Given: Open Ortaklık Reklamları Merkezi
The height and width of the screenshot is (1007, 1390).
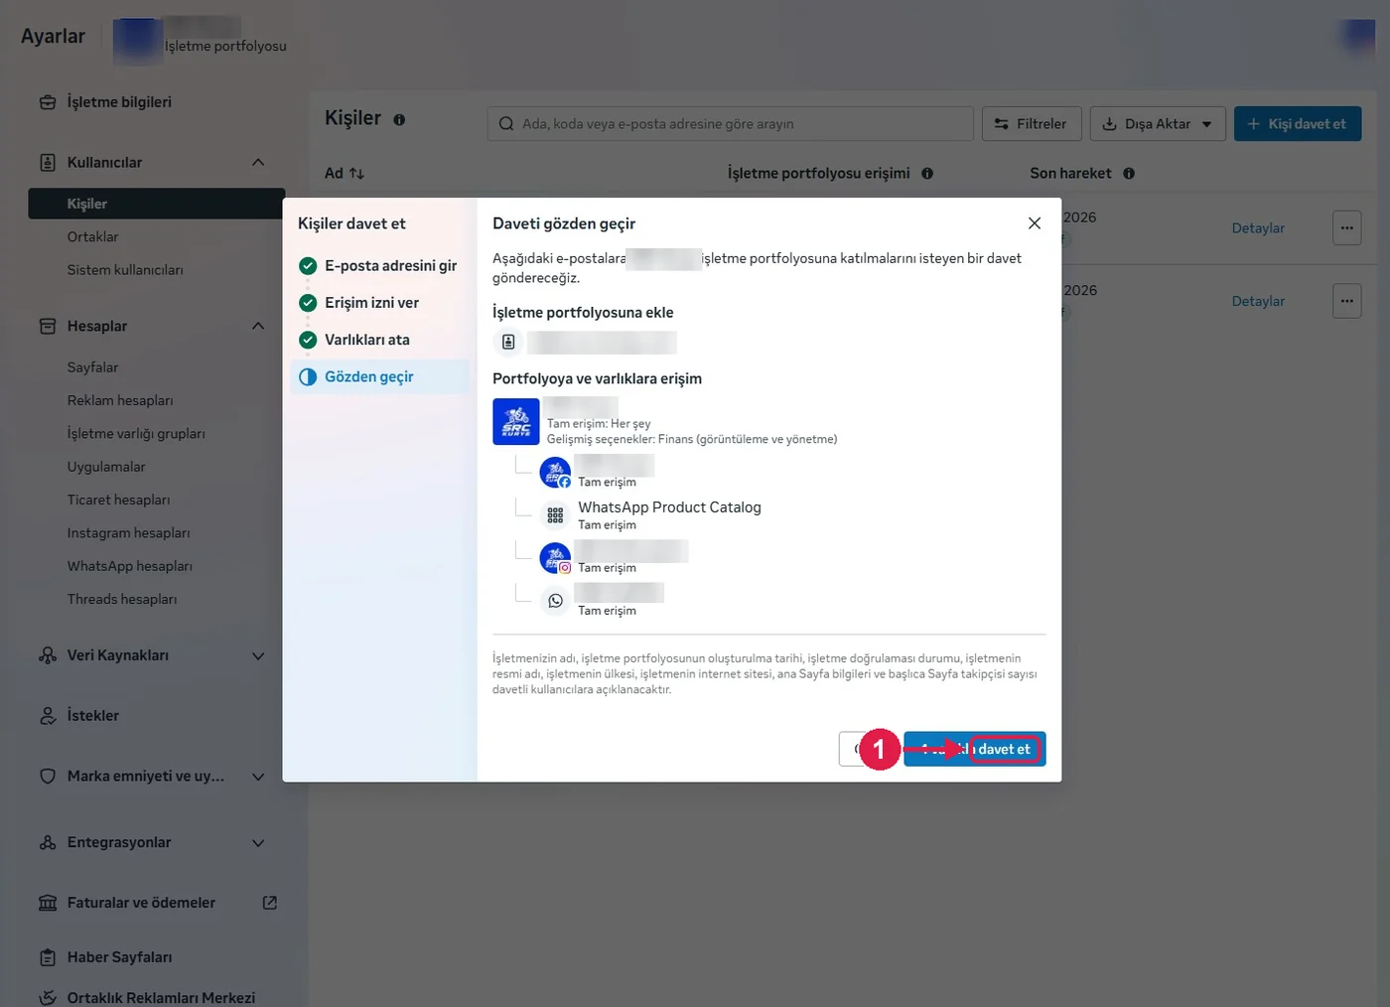Looking at the screenshot, I should [161, 997].
